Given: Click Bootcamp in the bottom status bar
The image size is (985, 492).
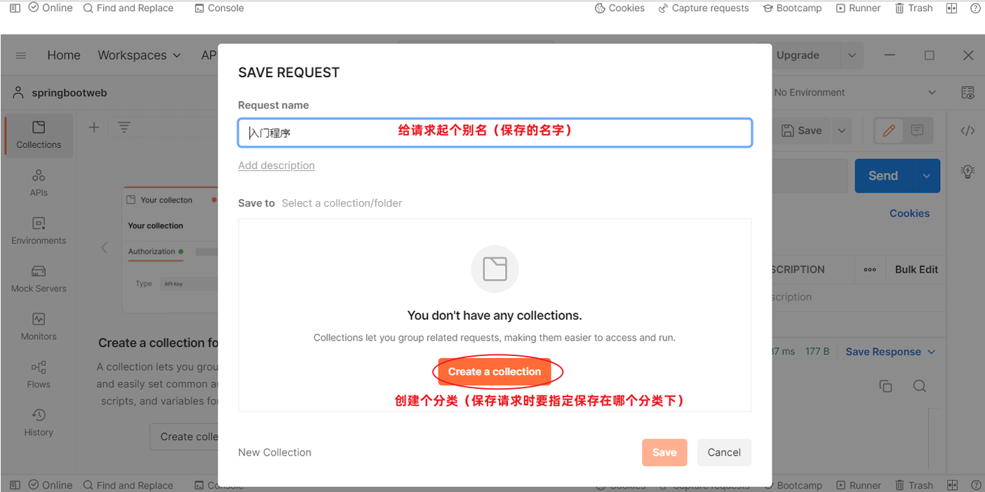Looking at the screenshot, I should click(x=793, y=485).
